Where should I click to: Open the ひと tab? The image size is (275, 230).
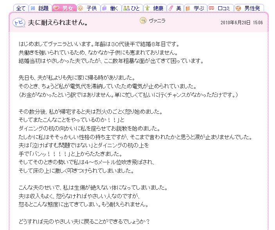tap(132, 8)
